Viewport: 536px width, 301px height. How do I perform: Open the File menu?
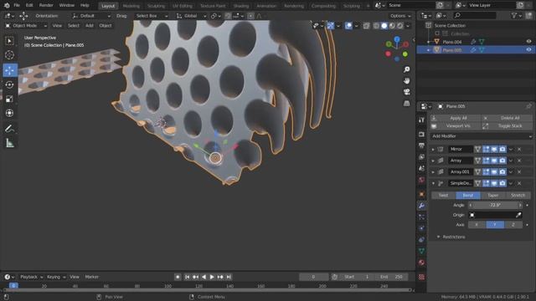pyautogui.click(x=17, y=5)
